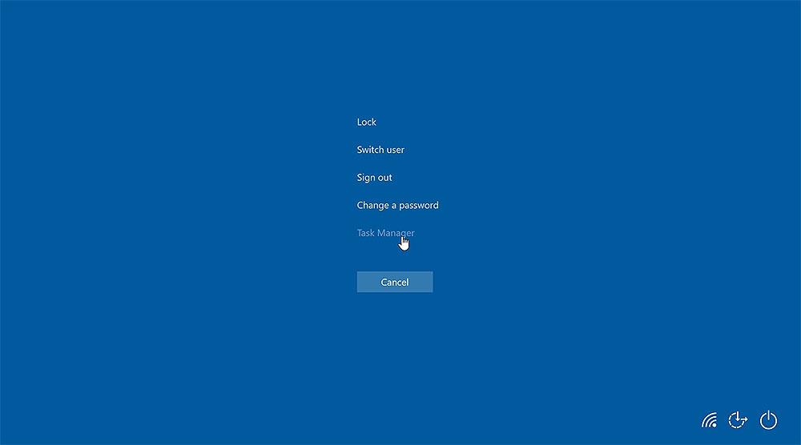Open the network connection icon
This screenshot has height=445, width=801.
709,420
